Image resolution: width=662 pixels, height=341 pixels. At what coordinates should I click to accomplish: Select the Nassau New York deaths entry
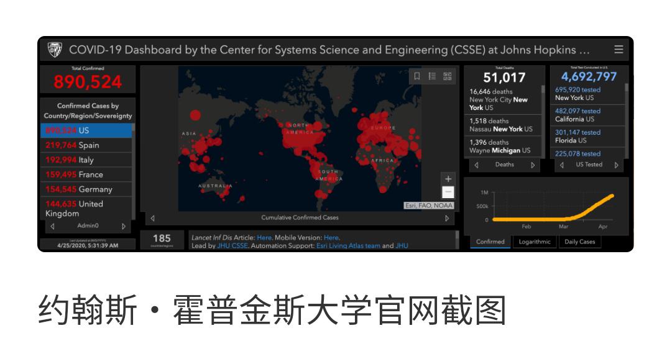[502, 125]
